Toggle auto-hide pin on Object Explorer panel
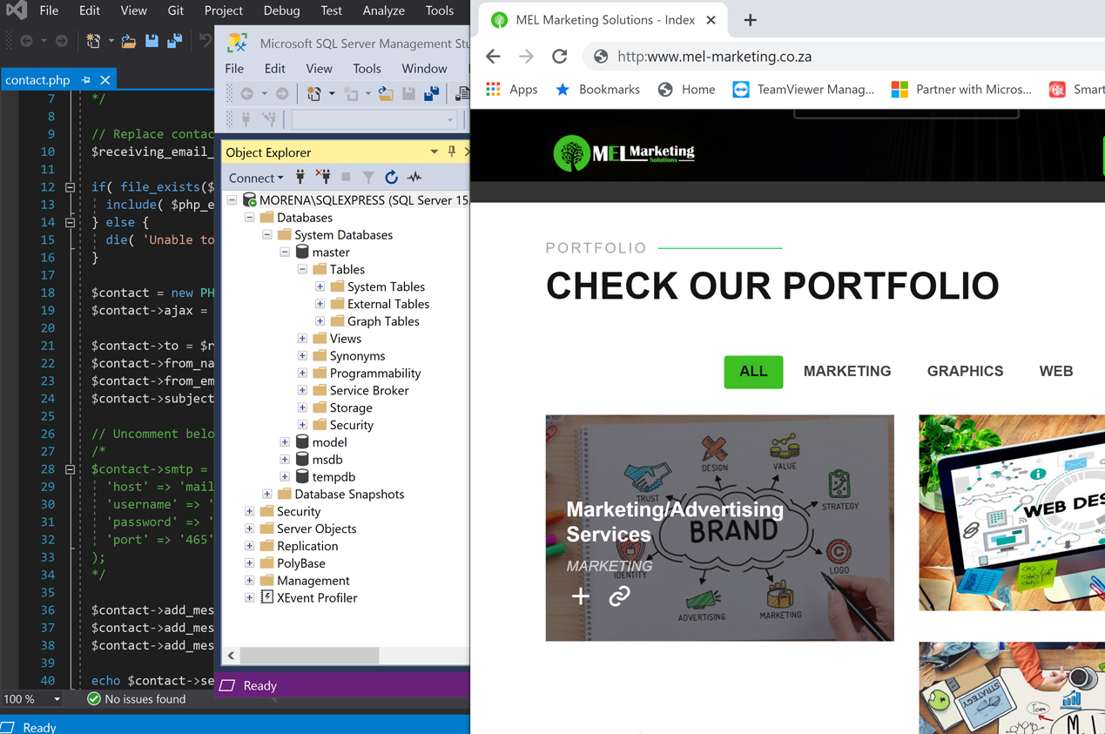 click(x=451, y=152)
